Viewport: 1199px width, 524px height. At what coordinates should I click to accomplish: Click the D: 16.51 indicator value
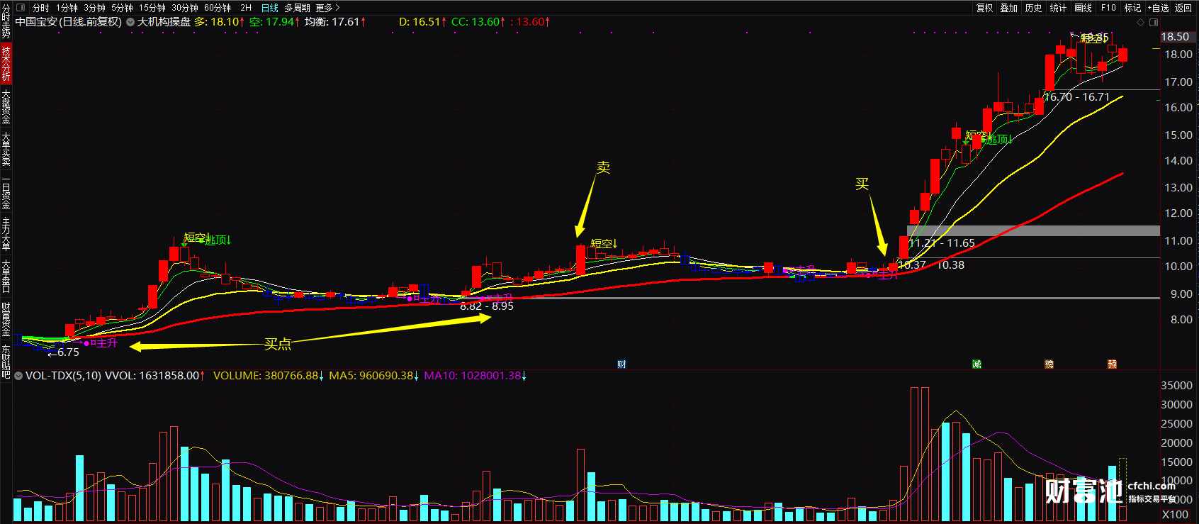423,22
